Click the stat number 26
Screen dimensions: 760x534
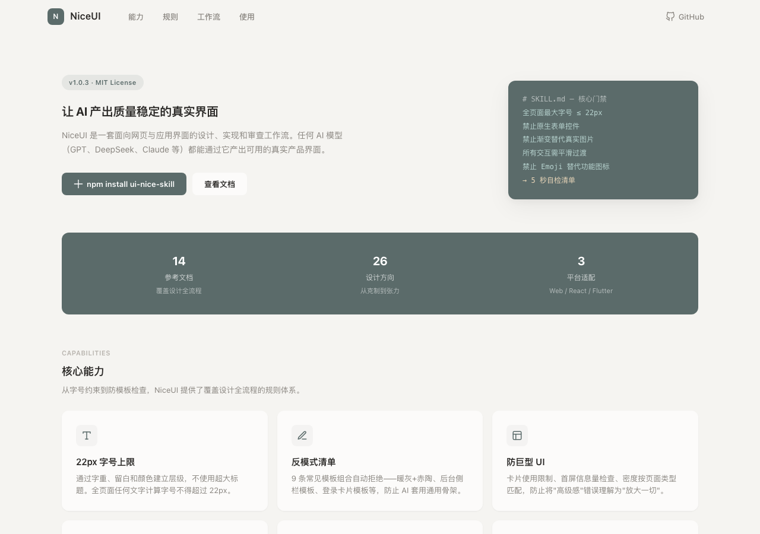pos(380,261)
